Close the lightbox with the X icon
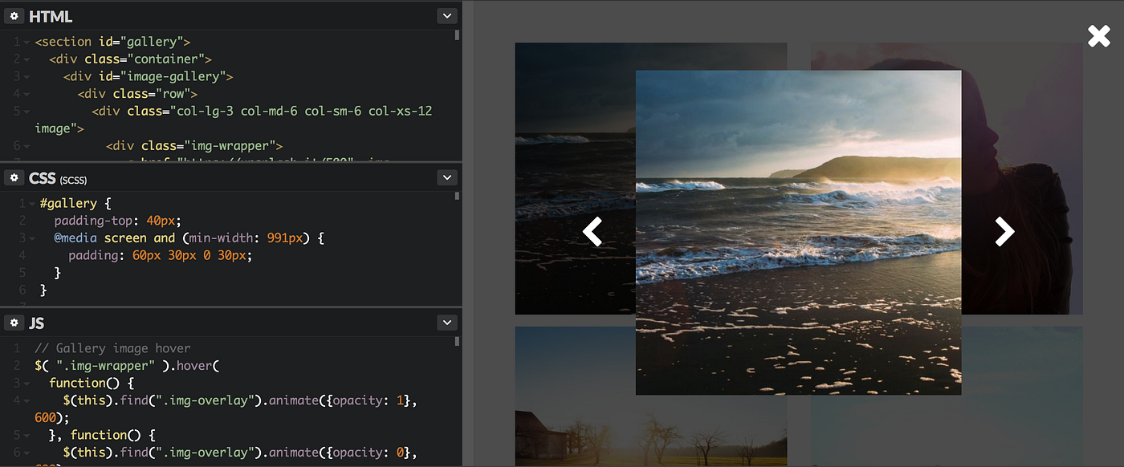 click(x=1098, y=35)
